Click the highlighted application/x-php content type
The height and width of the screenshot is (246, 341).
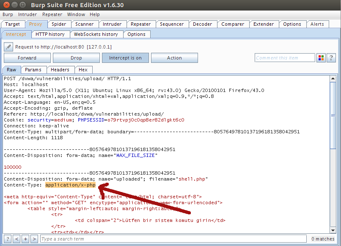(x=70, y=185)
